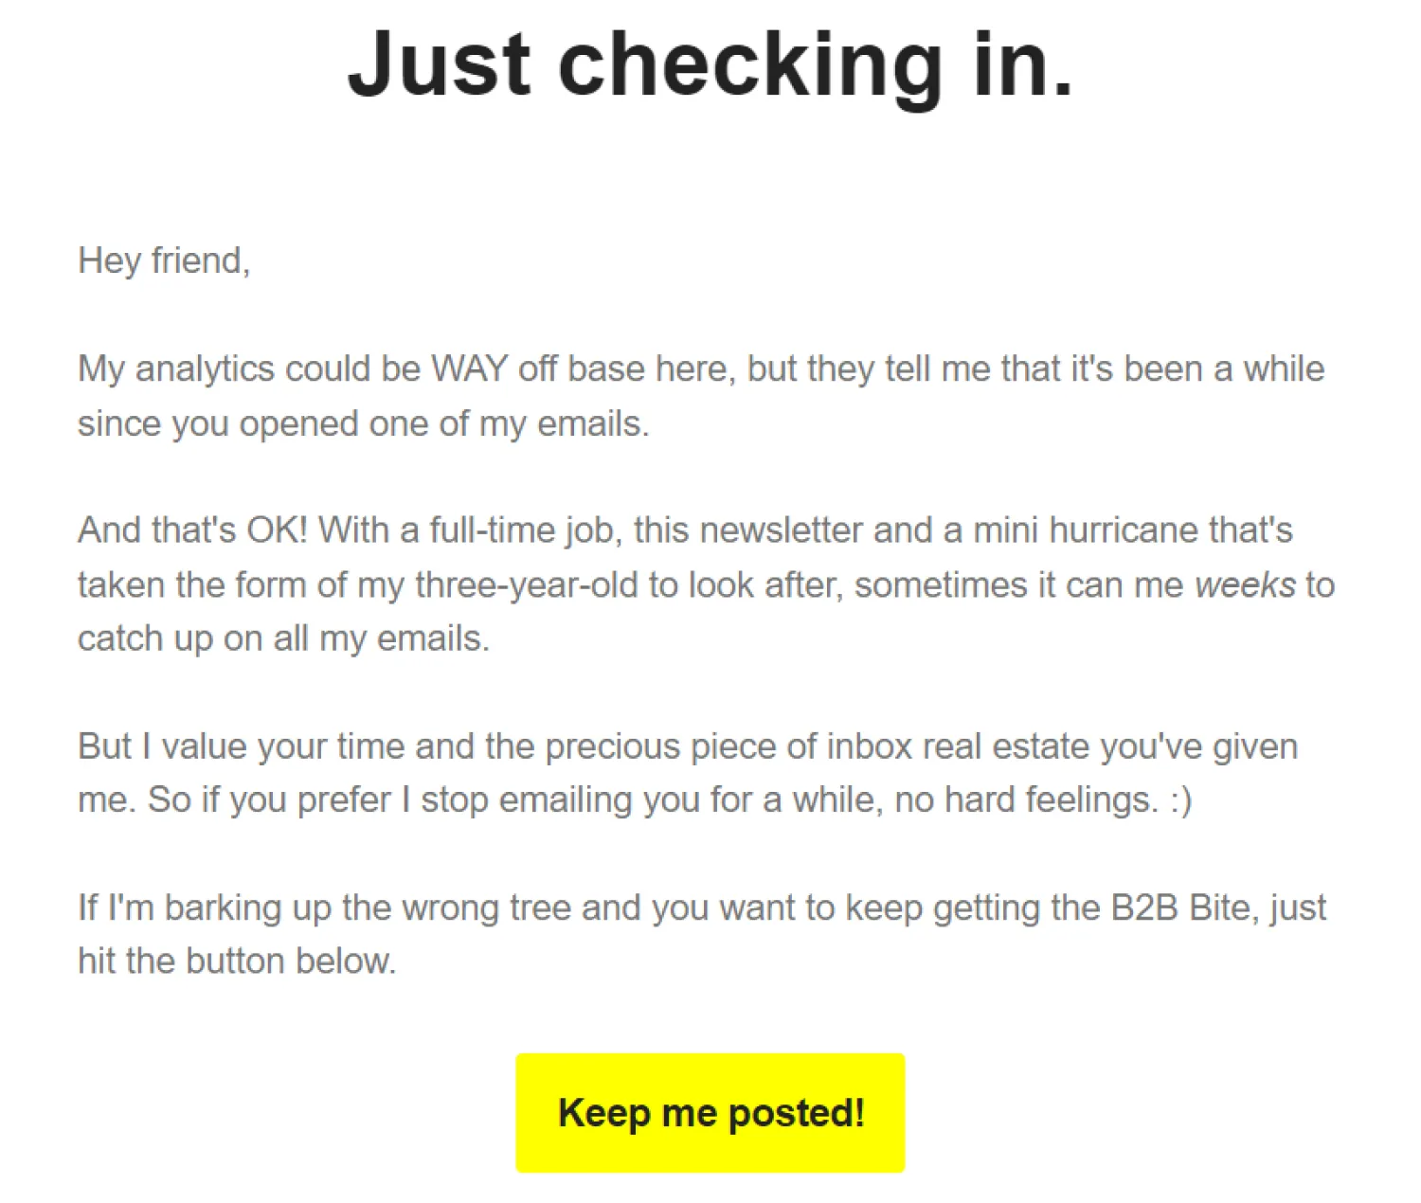Click the phrase catch up on all my emails
The height and width of the screenshot is (1203, 1421).
(283, 638)
